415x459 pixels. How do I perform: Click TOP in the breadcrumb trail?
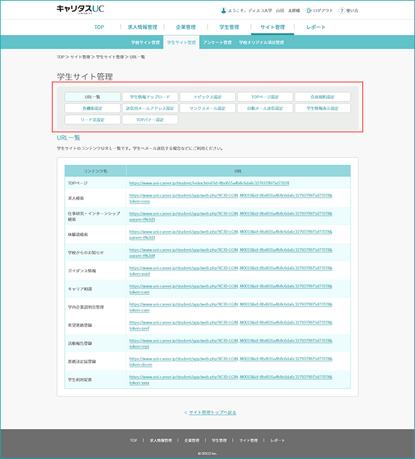60,57
